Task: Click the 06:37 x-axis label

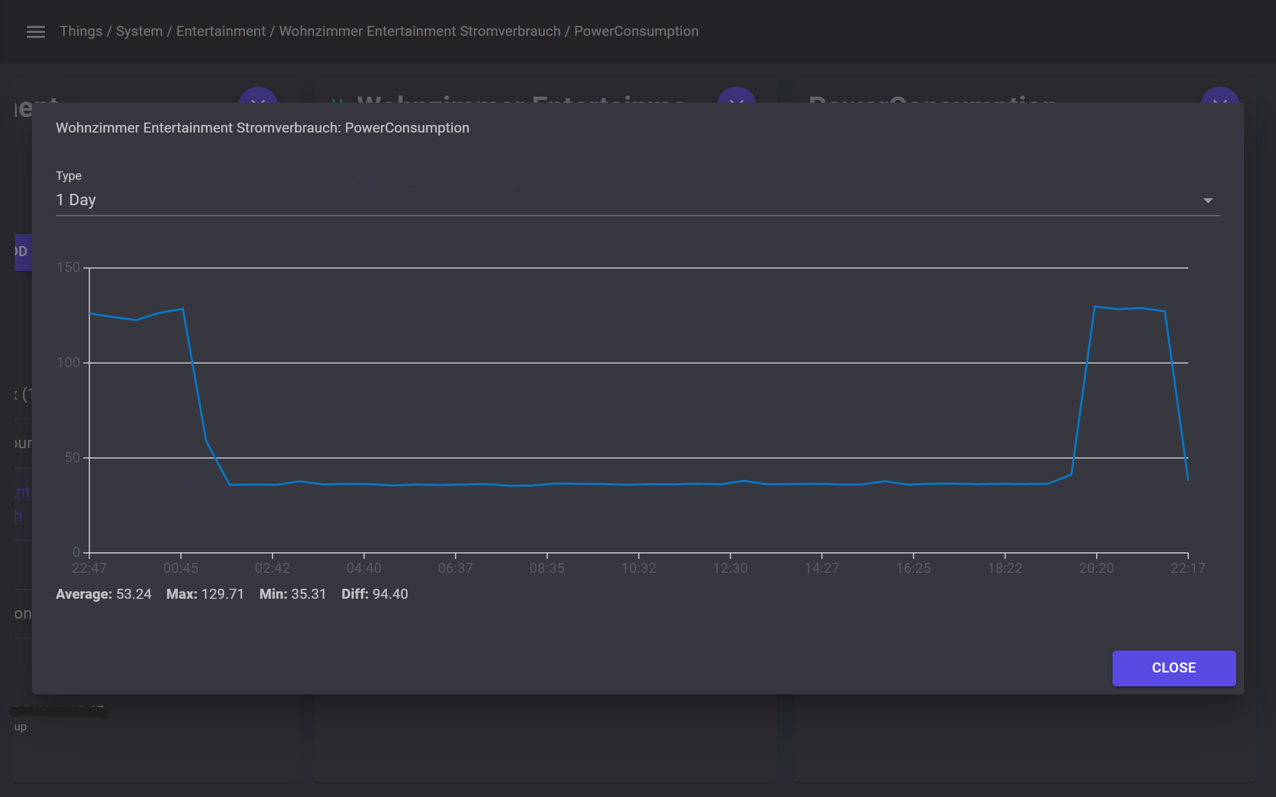Action: [x=456, y=568]
